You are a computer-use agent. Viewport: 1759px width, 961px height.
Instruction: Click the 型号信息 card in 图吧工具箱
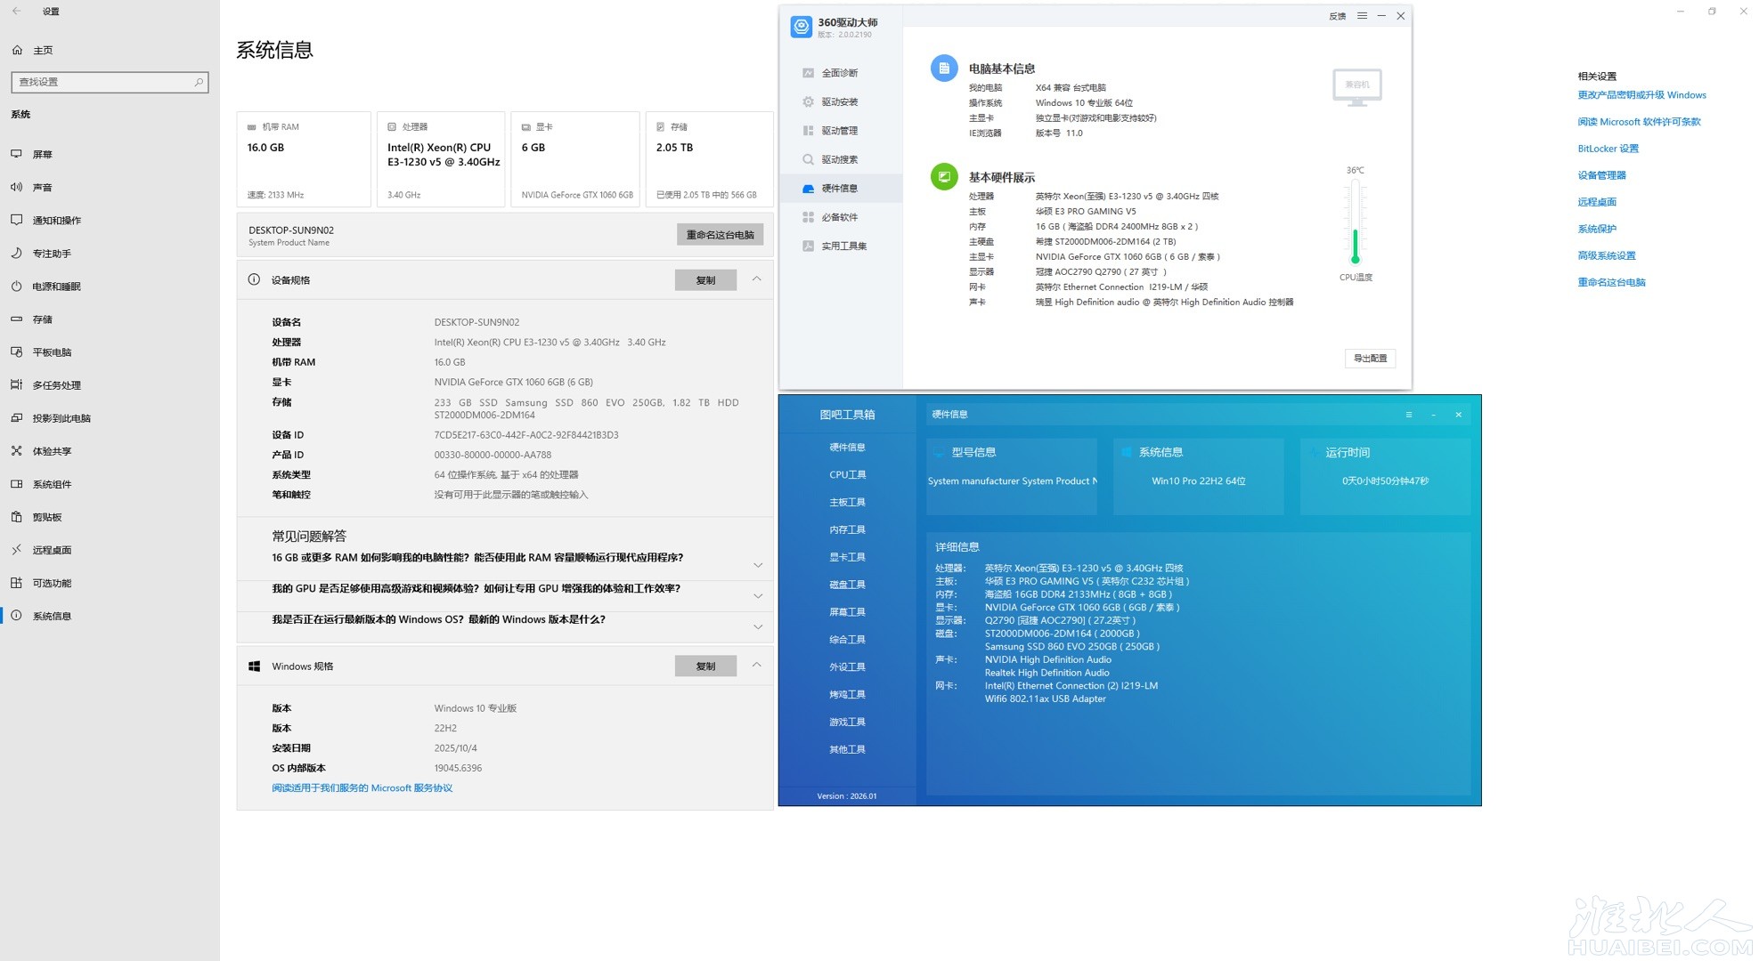pos(1012,476)
